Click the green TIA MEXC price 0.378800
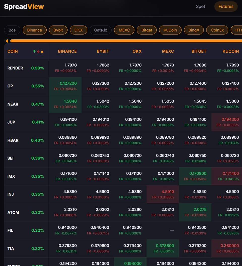This screenshot has width=242, height=266. coord(165,246)
